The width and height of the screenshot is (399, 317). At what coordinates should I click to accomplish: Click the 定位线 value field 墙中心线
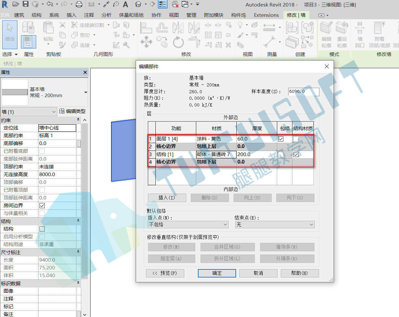click(57, 128)
